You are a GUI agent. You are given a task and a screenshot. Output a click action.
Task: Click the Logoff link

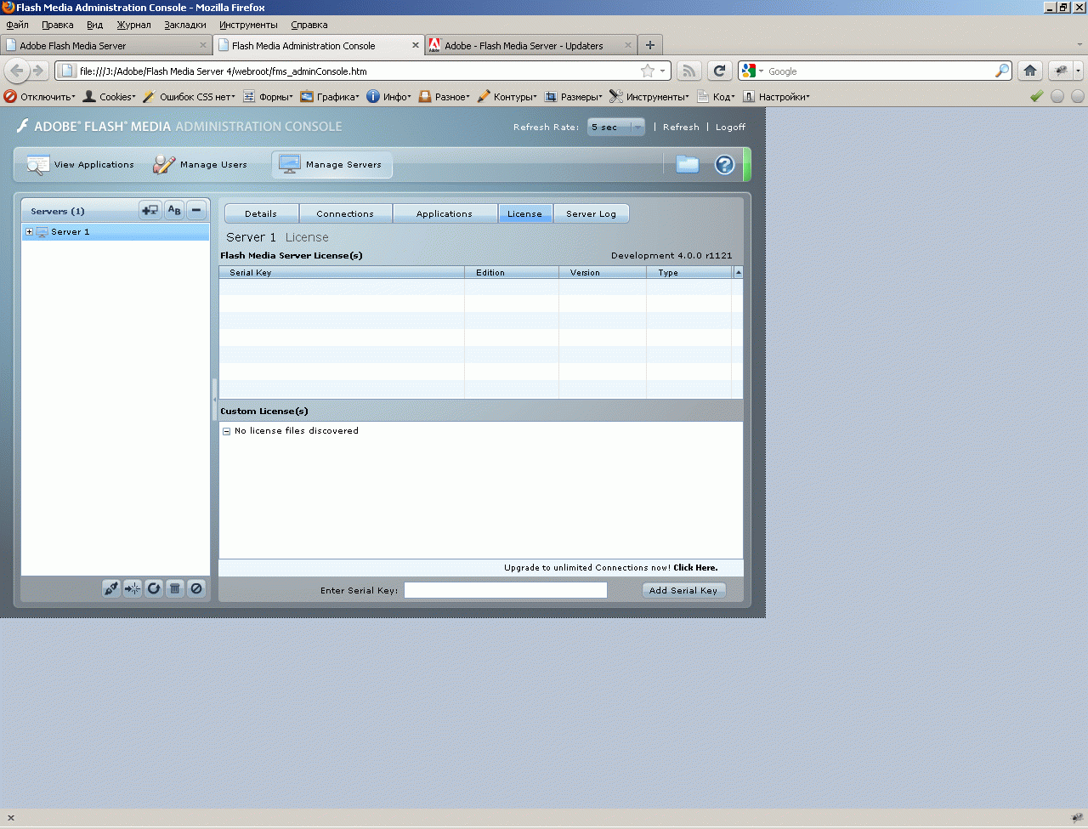click(730, 127)
